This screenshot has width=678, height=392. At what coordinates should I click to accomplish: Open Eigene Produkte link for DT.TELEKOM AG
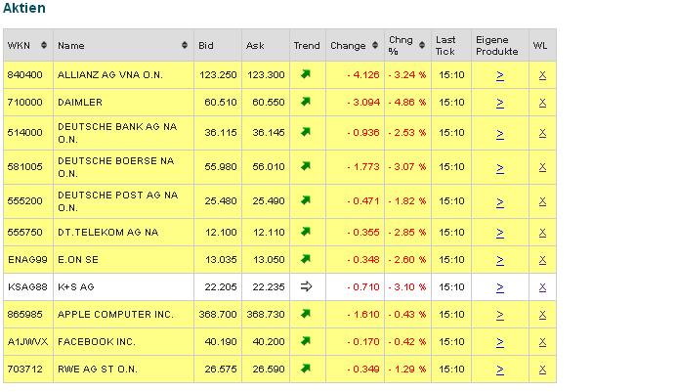[499, 232]
